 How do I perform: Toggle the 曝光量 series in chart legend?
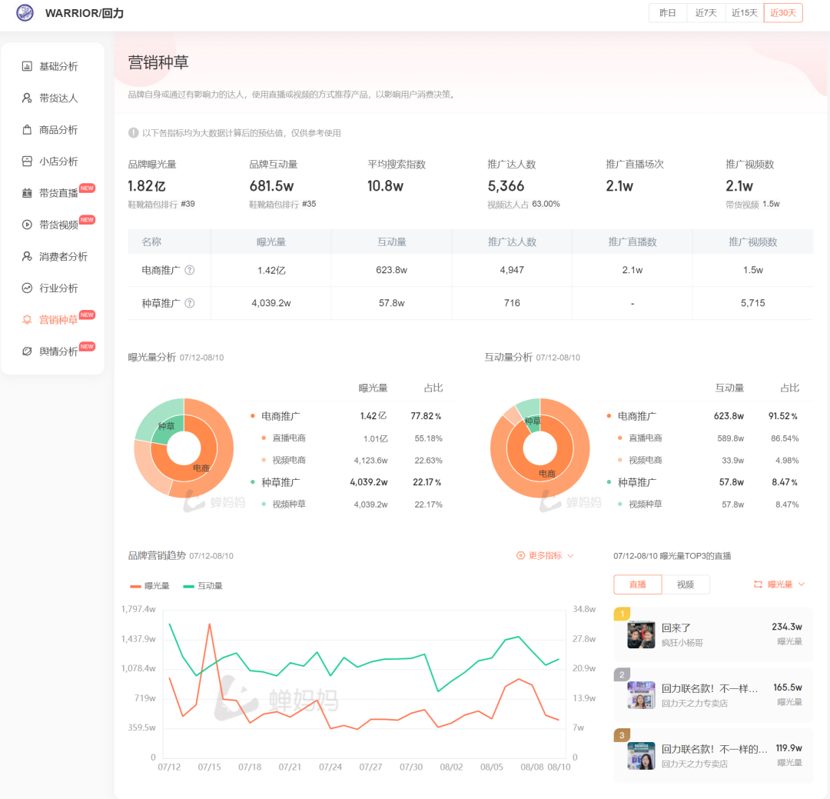pyautogui.click(x=150, y=586)
